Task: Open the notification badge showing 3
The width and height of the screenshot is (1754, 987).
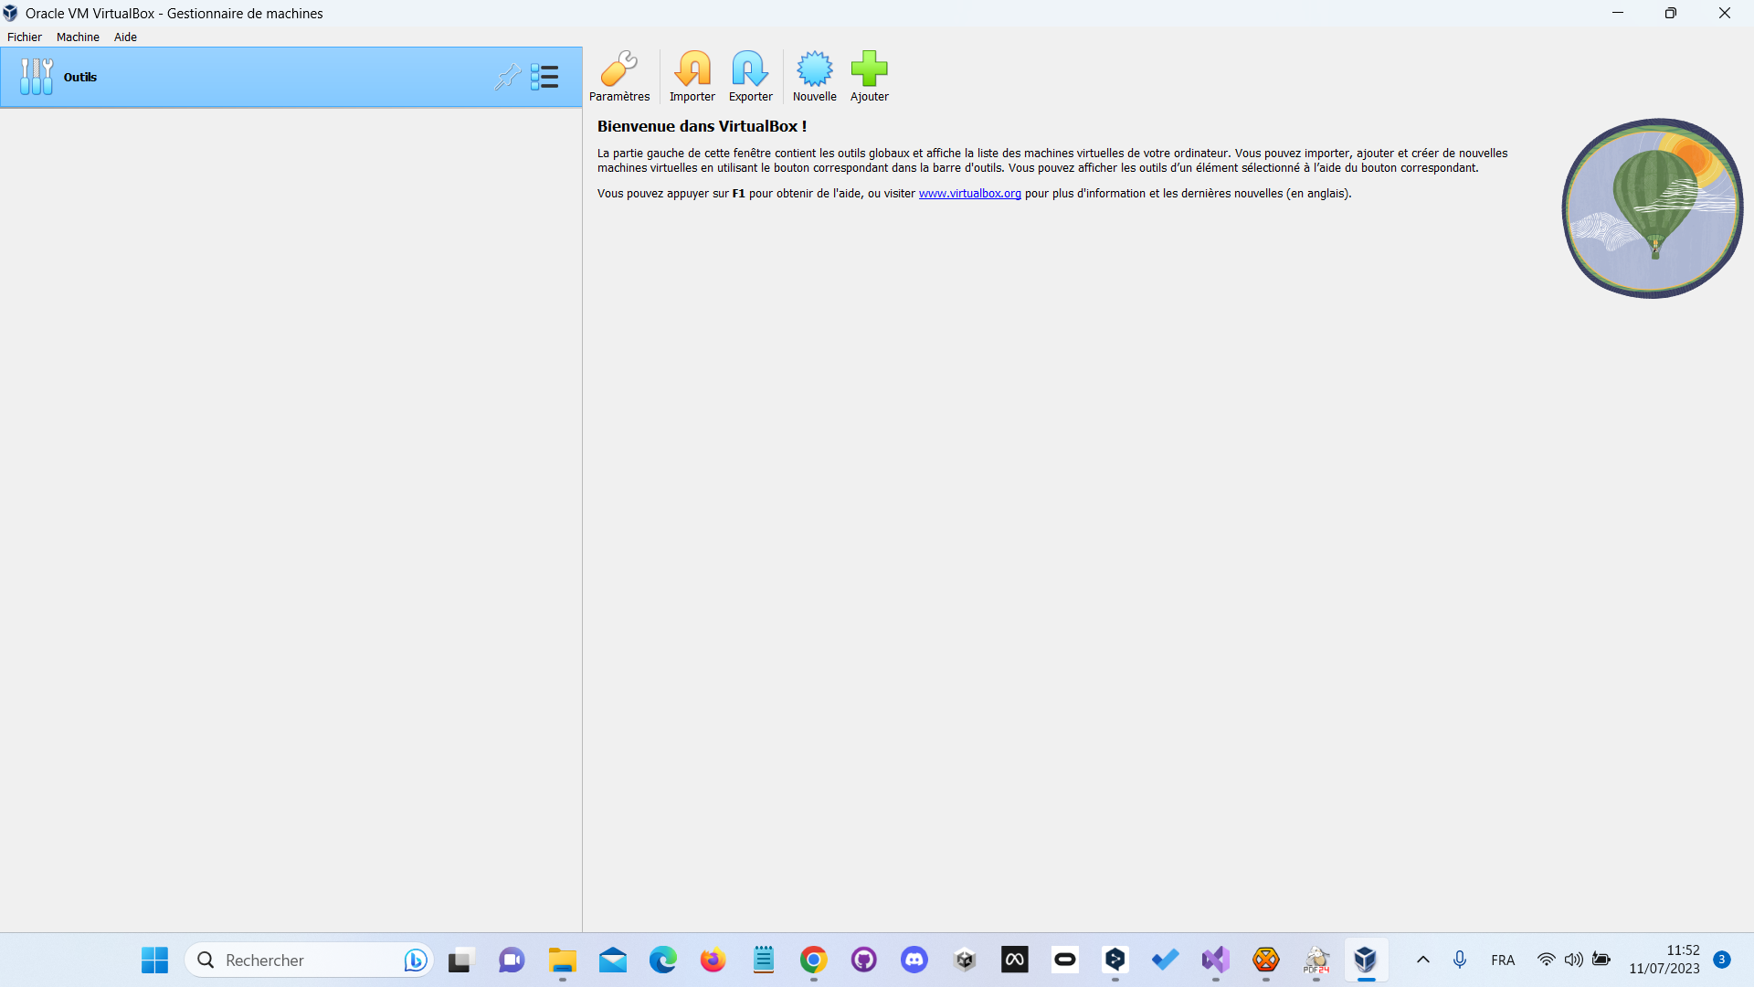Action: (1721, 960)
